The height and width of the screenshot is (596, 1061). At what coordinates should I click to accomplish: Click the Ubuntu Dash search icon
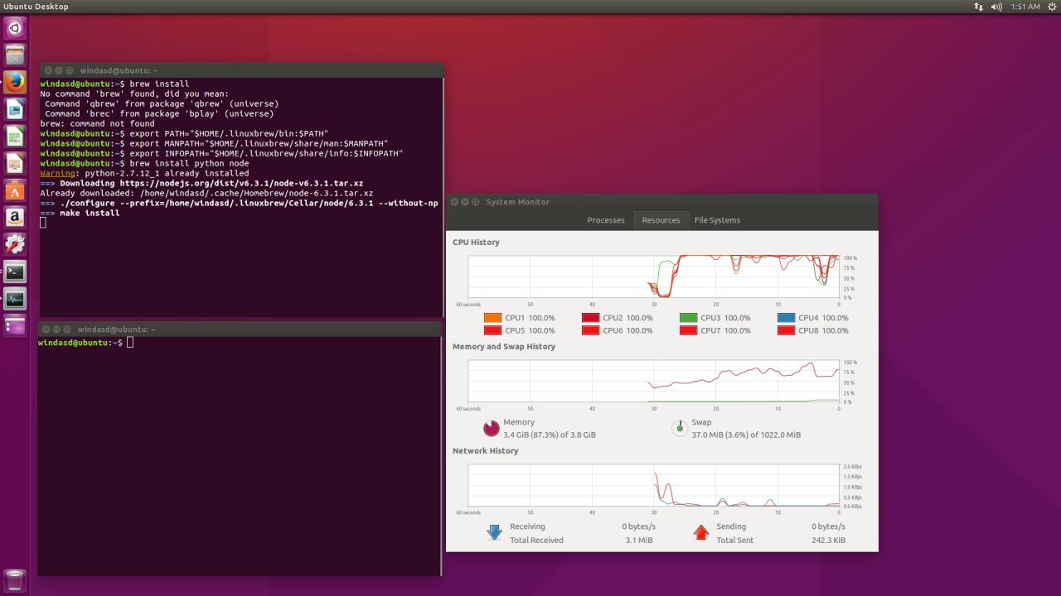click(x=15, y=29)
